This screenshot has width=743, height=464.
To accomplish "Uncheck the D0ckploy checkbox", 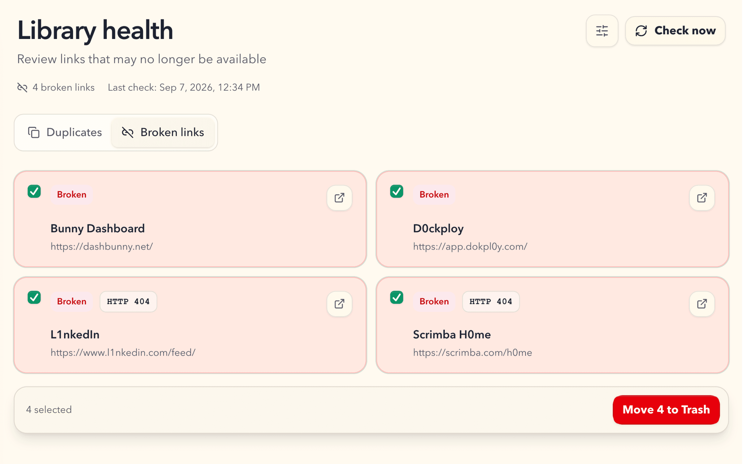I will pyautogui.click(x=397, y=191).
